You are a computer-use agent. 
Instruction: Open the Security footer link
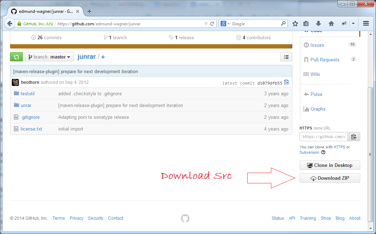click(95, 218)
